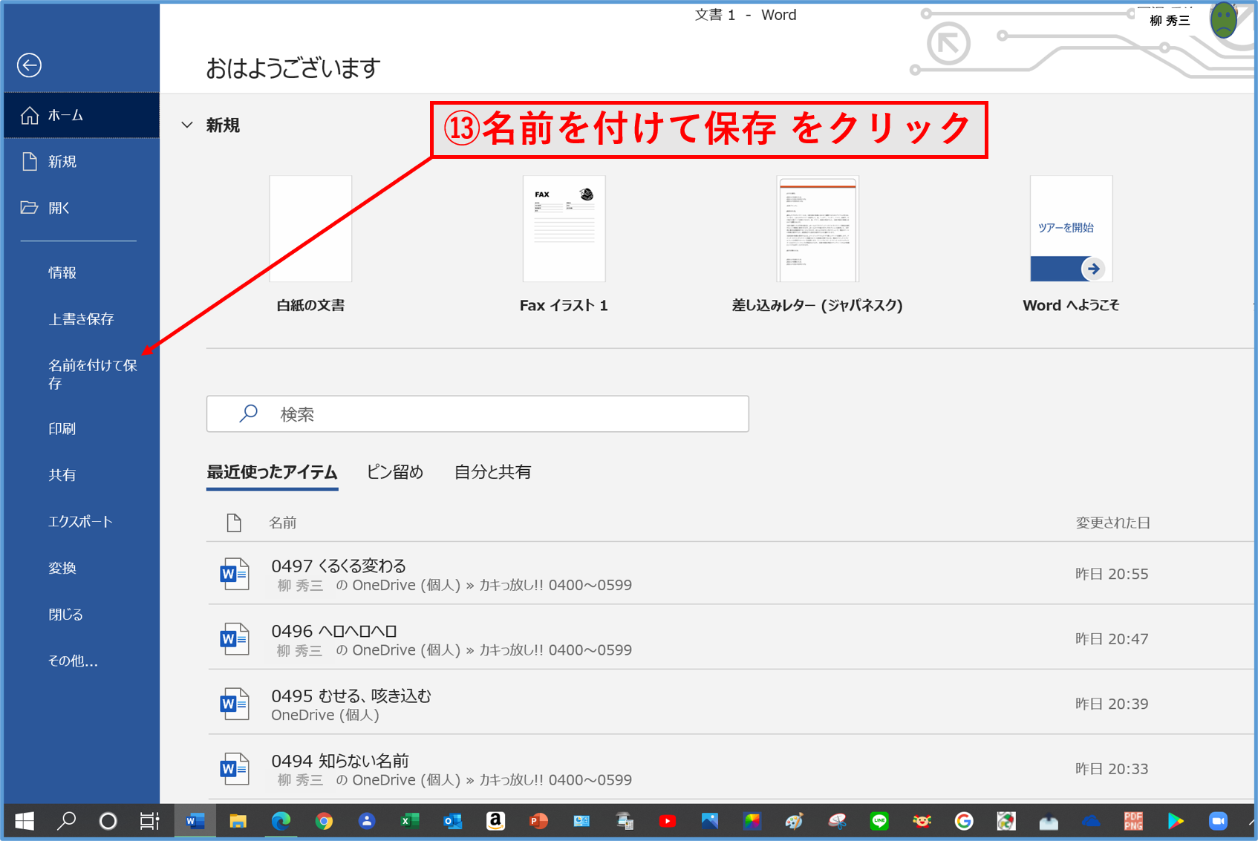Click Word icon of the 0496 file row
The image size is (1258, 841).
tap(234, 638)
